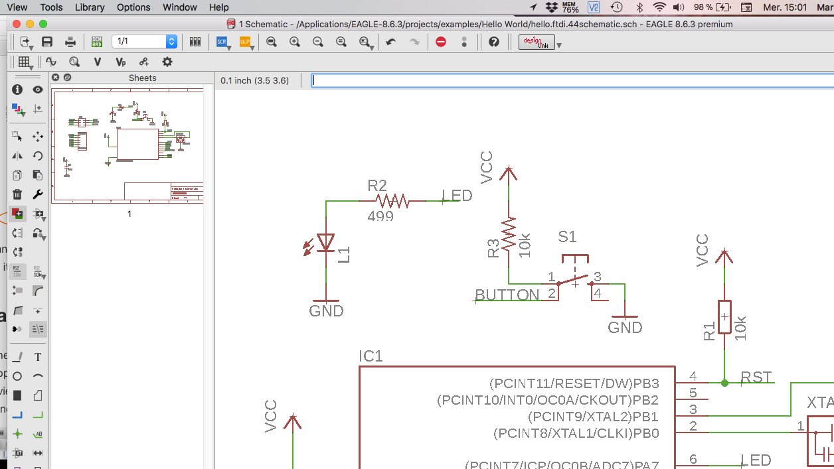Select the Show eye tool
This screenshot has width=834, height=469.
(38, 90)
